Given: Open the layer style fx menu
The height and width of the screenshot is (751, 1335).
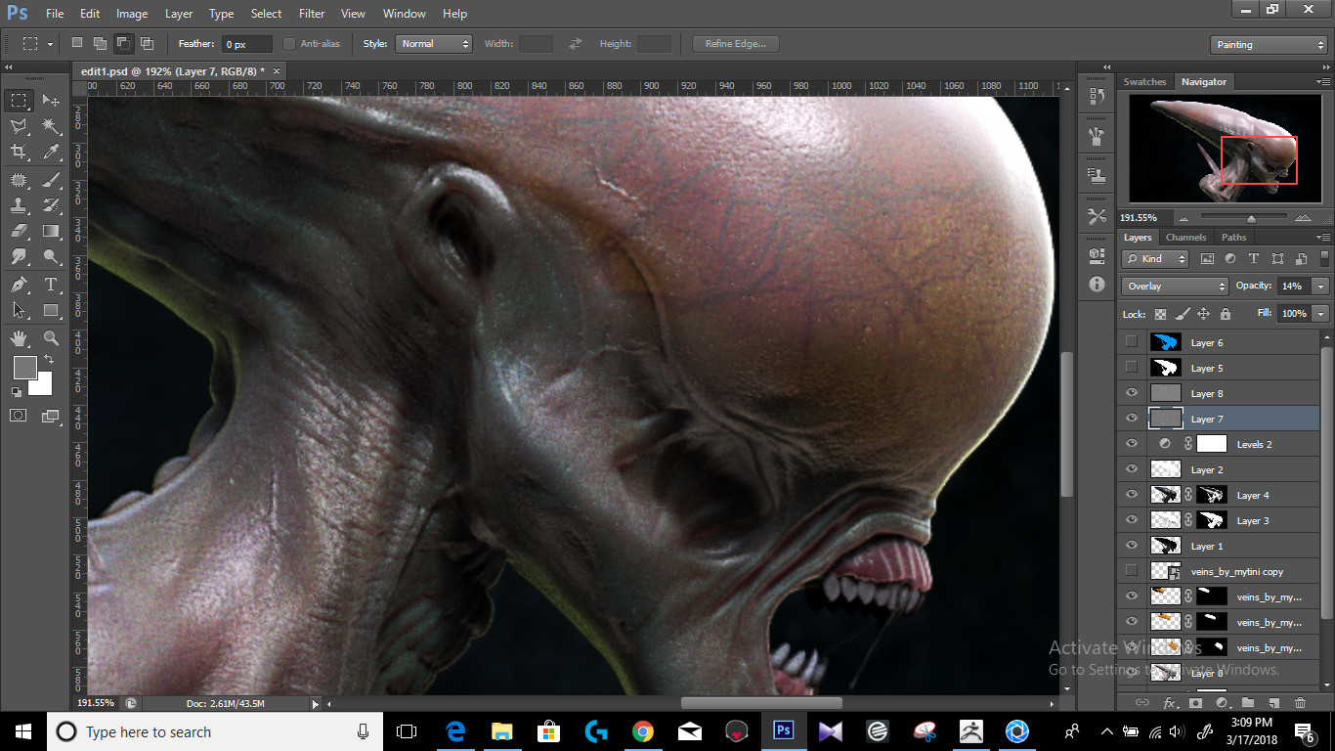Looking at the screenshot, I should pos(1170,703).
